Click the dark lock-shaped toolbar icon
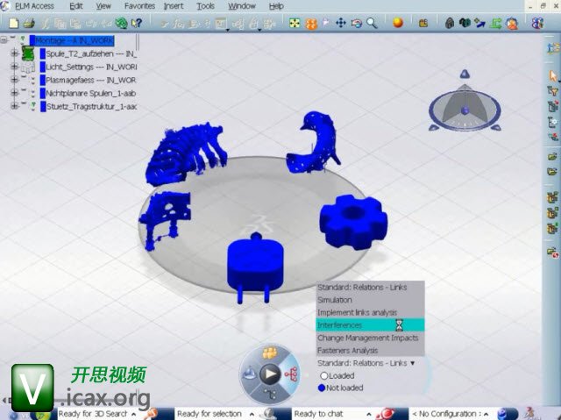 point(450,24)
